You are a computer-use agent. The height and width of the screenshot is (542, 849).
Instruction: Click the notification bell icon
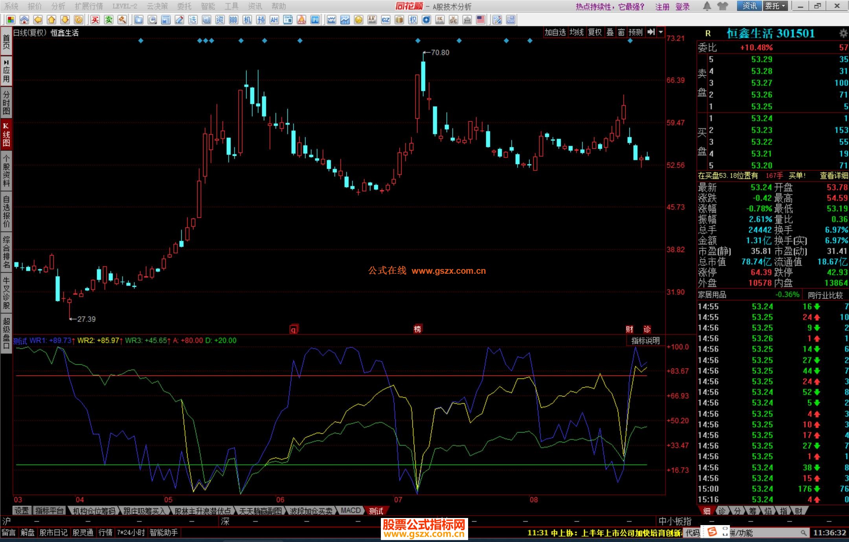pos(707,6)
